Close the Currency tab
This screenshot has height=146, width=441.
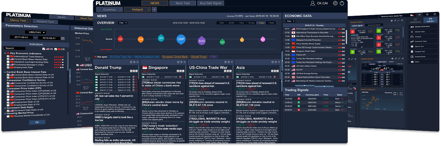coord(121,10)
